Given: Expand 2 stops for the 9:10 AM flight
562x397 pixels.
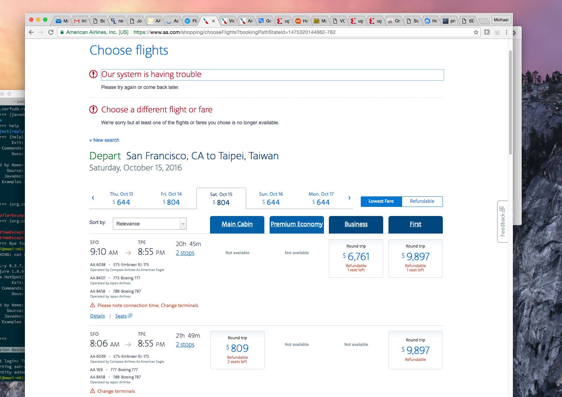Looking at the screenshot, I should coord(185,253).
